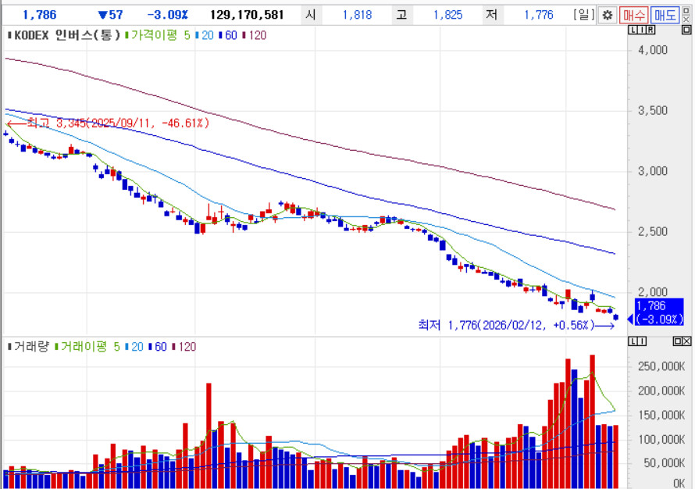Image resolution: width=695 pixels, height=489 pixels.
Task: Click KODEX 인버스(통) chart title
Action: coord(64,35)
